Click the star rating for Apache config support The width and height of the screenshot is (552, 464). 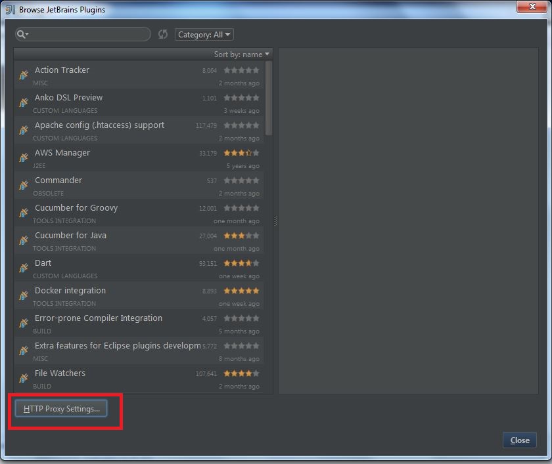[242, 125]
